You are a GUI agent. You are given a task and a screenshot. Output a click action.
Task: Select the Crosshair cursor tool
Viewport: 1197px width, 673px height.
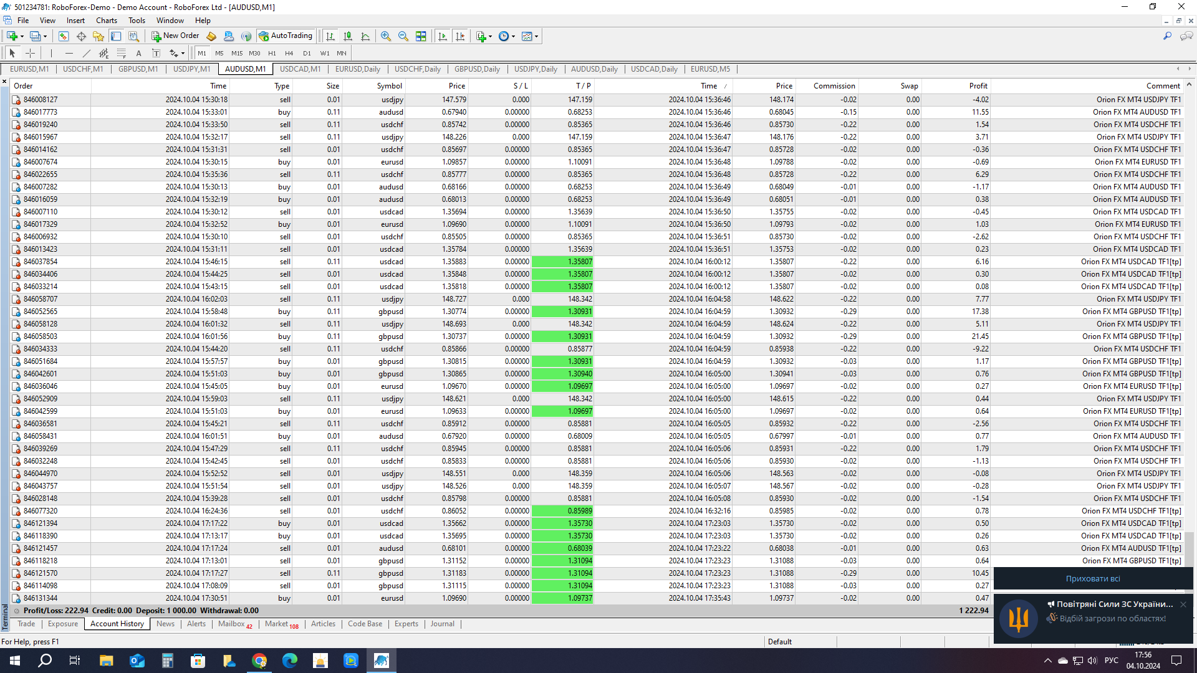(x=30, y=53)
